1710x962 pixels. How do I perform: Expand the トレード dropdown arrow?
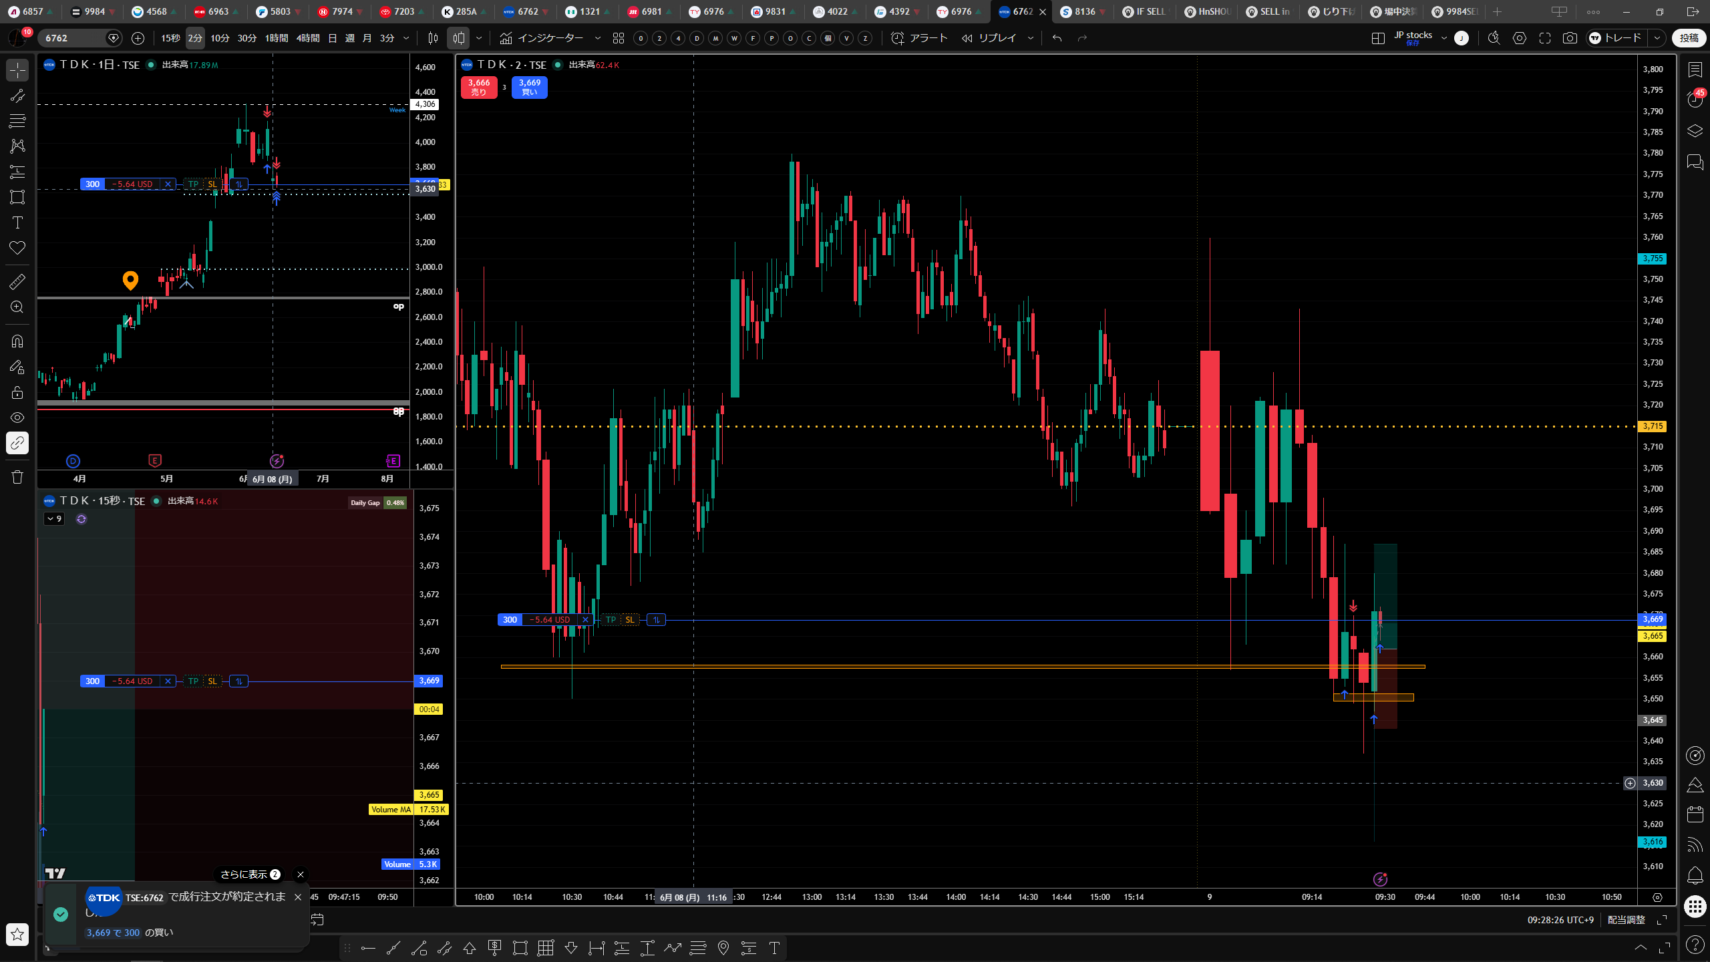click(1657, 38)
